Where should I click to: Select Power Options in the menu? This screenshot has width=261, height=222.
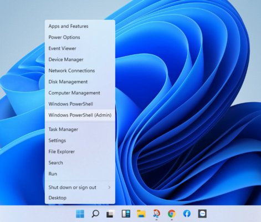point(80,37)
